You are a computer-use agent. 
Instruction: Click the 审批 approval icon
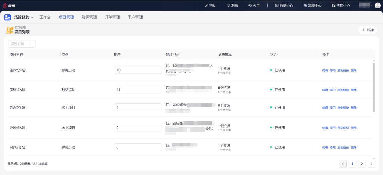pos(207,5)
